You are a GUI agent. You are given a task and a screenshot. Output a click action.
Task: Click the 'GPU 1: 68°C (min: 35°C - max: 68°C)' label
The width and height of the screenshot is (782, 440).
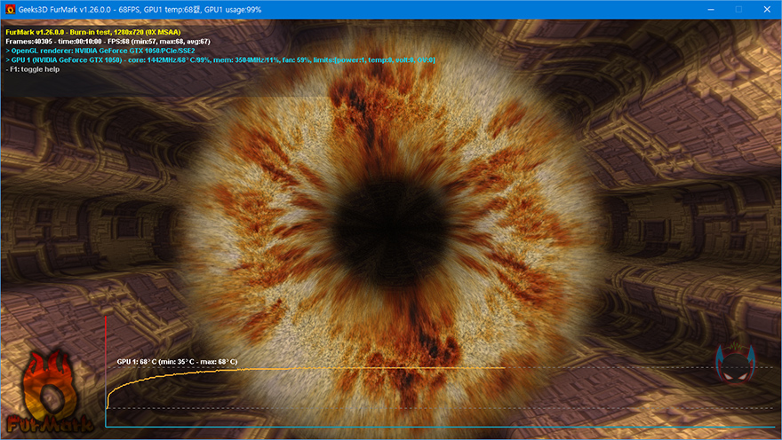pyautogui.click(x=177, y=362)
